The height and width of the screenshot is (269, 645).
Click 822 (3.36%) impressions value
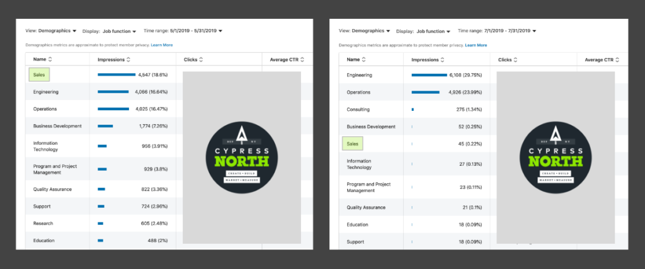[x=155, y=189]
